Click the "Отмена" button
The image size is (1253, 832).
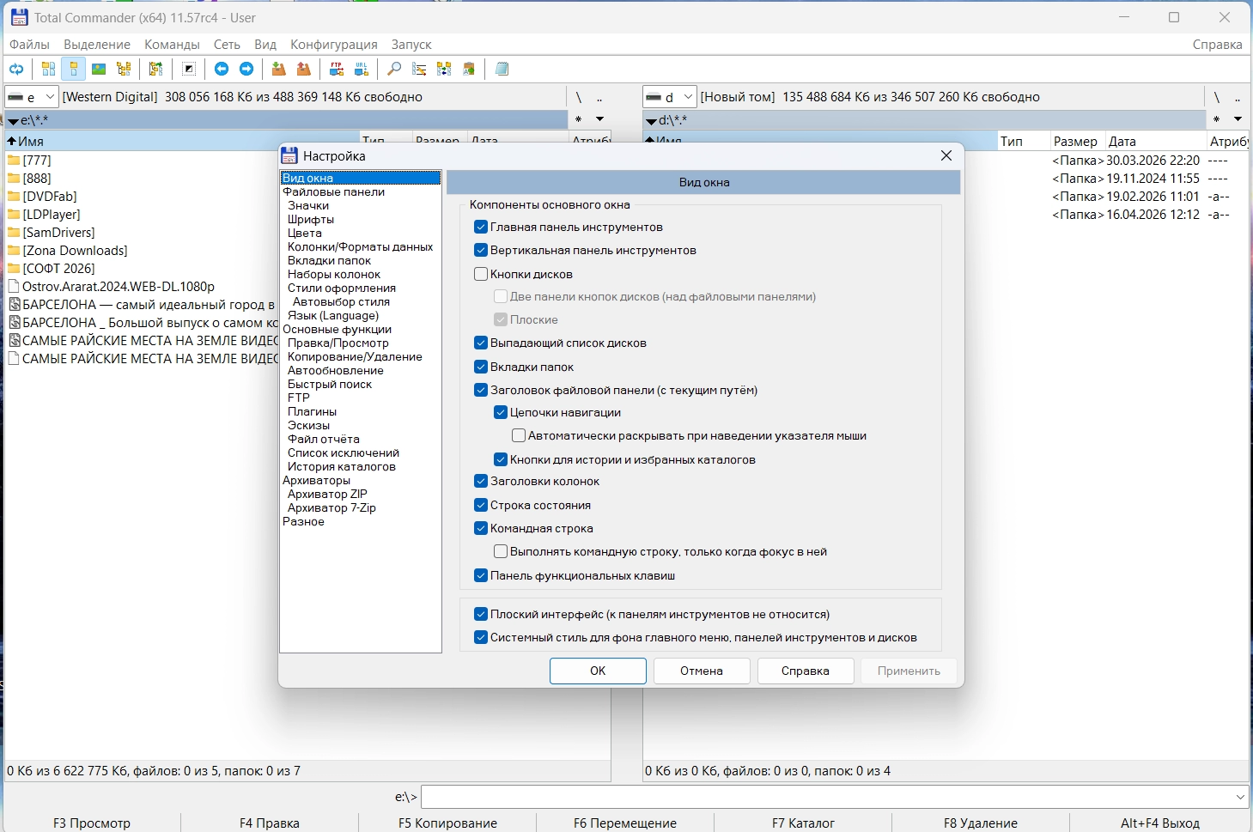[x=702, y=671]
